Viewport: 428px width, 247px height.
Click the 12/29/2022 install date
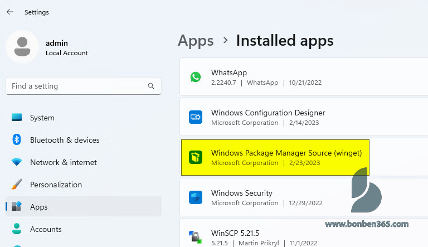[306, 203]
